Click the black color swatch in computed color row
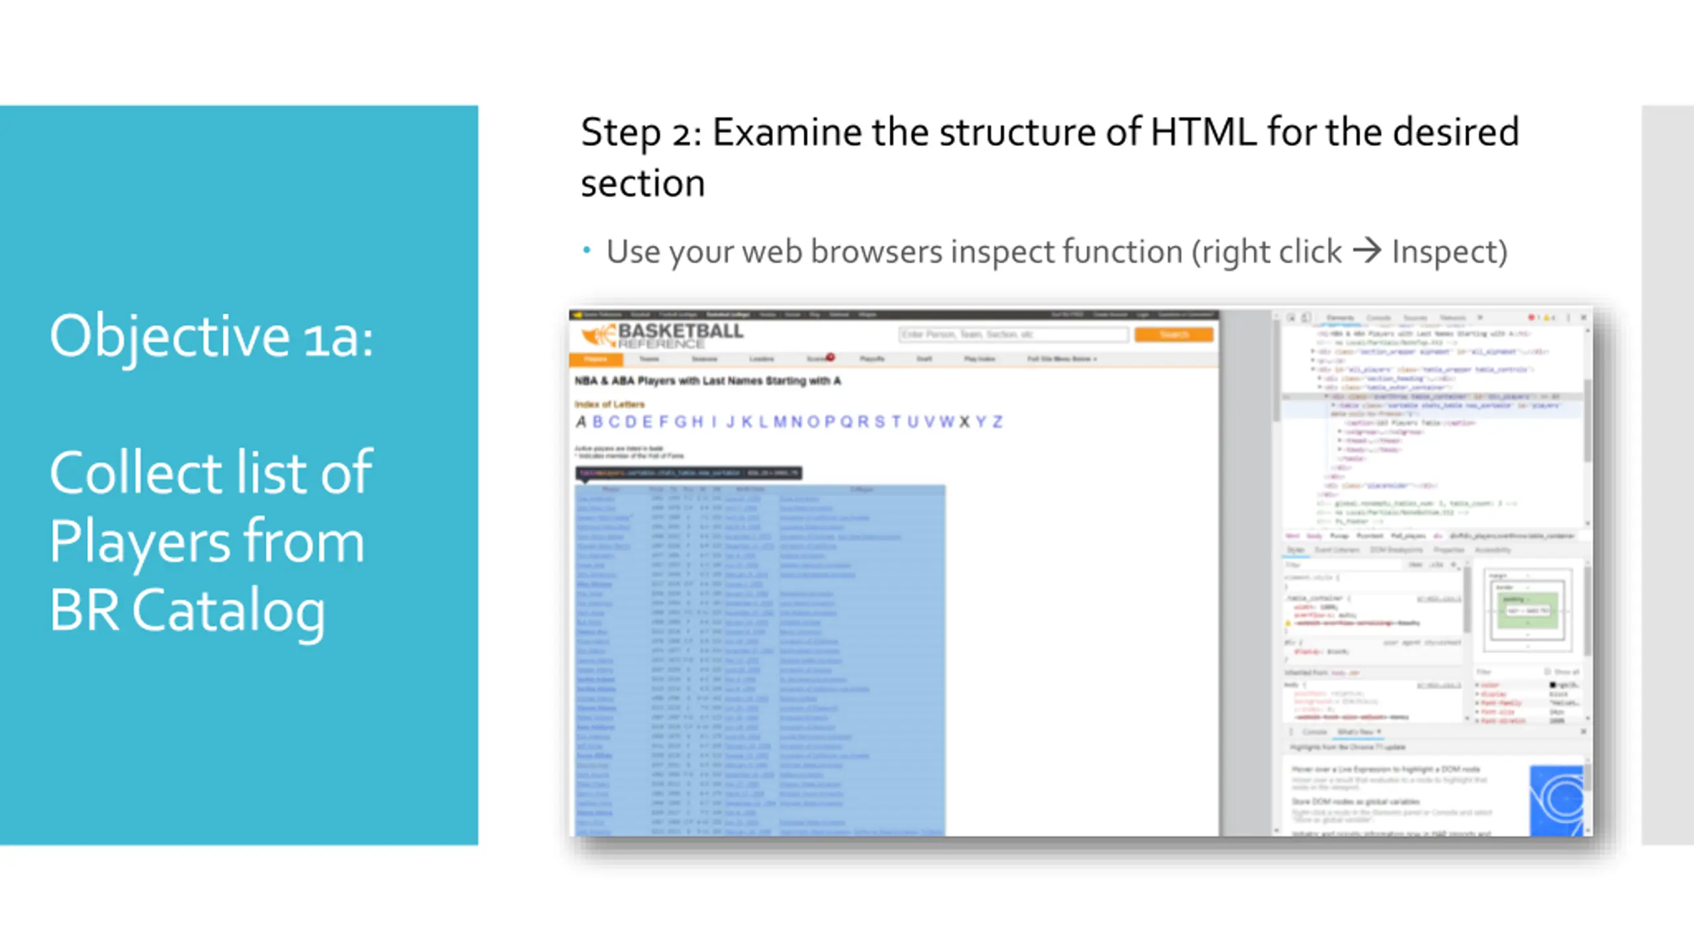Viewport: 1694px width, 952px height. [1552, 685]
